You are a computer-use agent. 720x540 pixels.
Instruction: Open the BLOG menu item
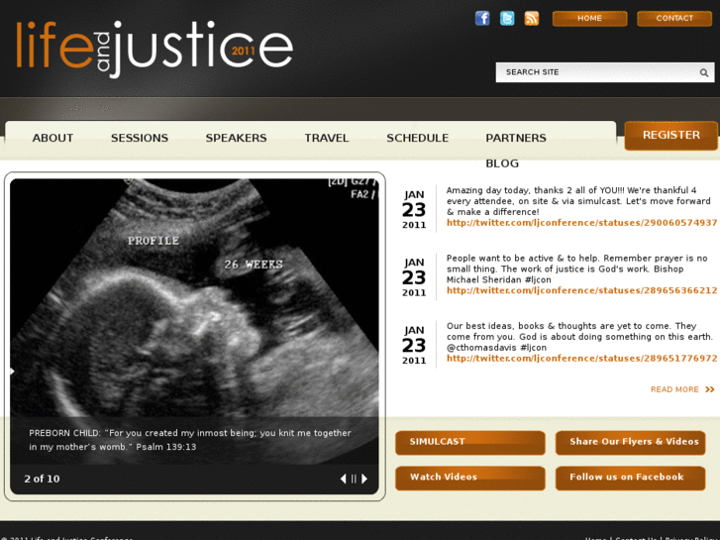(502, 163)
